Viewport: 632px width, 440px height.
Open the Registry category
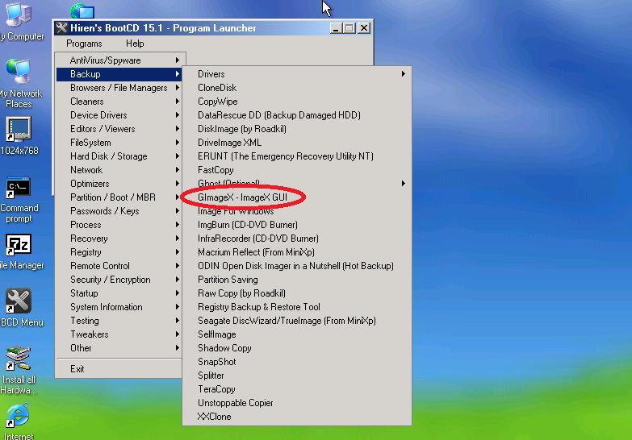(119, 252)
